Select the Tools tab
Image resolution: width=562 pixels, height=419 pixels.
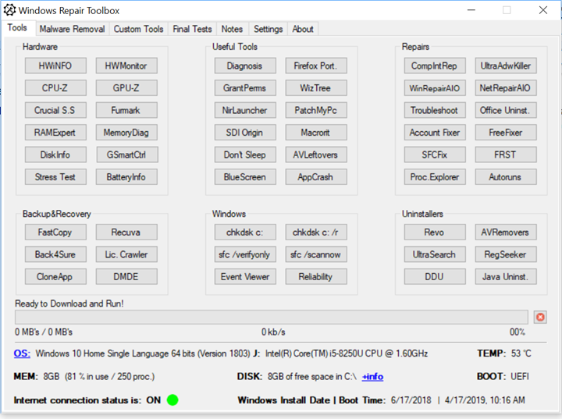pos(17,28)
